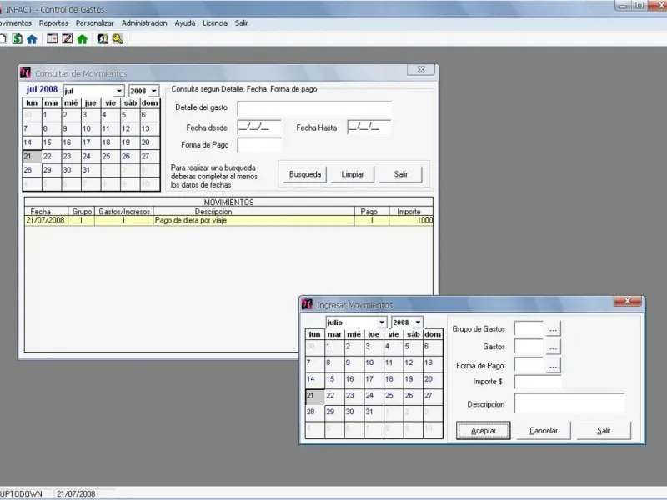Click the green dollar sign toolbar icon
The height and width of the screenshot is (500, 667).
click(x=17, y=39)
